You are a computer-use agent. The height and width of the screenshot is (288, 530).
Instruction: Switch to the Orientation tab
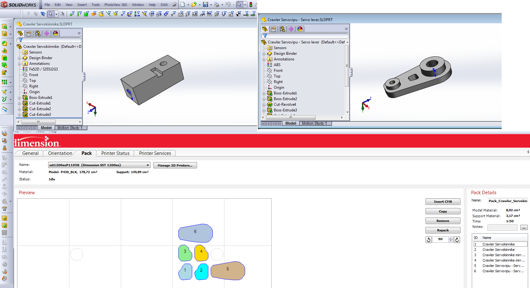(x=60, y=153)
